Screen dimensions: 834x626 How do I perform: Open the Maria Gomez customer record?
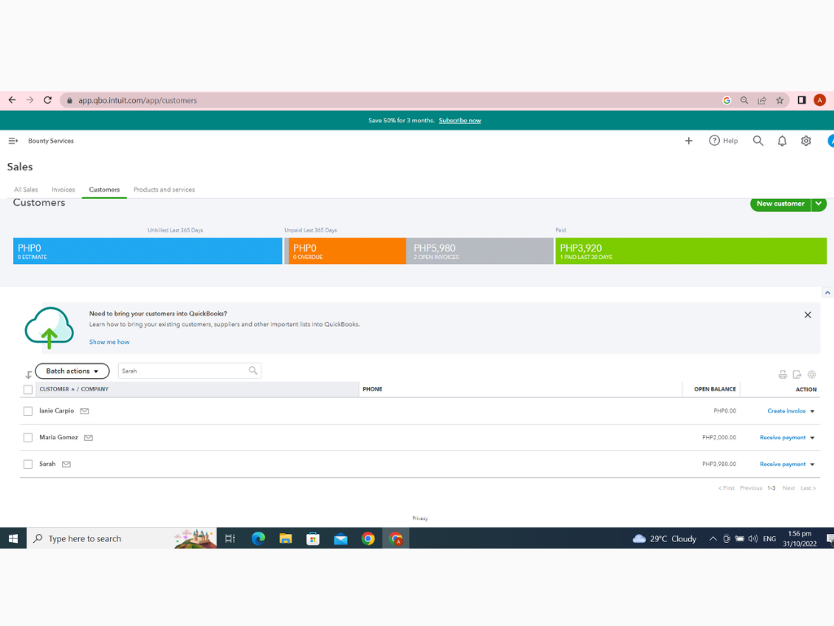tap(59, 438)
